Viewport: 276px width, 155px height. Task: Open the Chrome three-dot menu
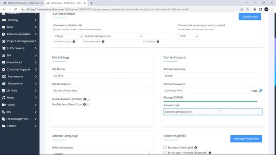point(272,9)
